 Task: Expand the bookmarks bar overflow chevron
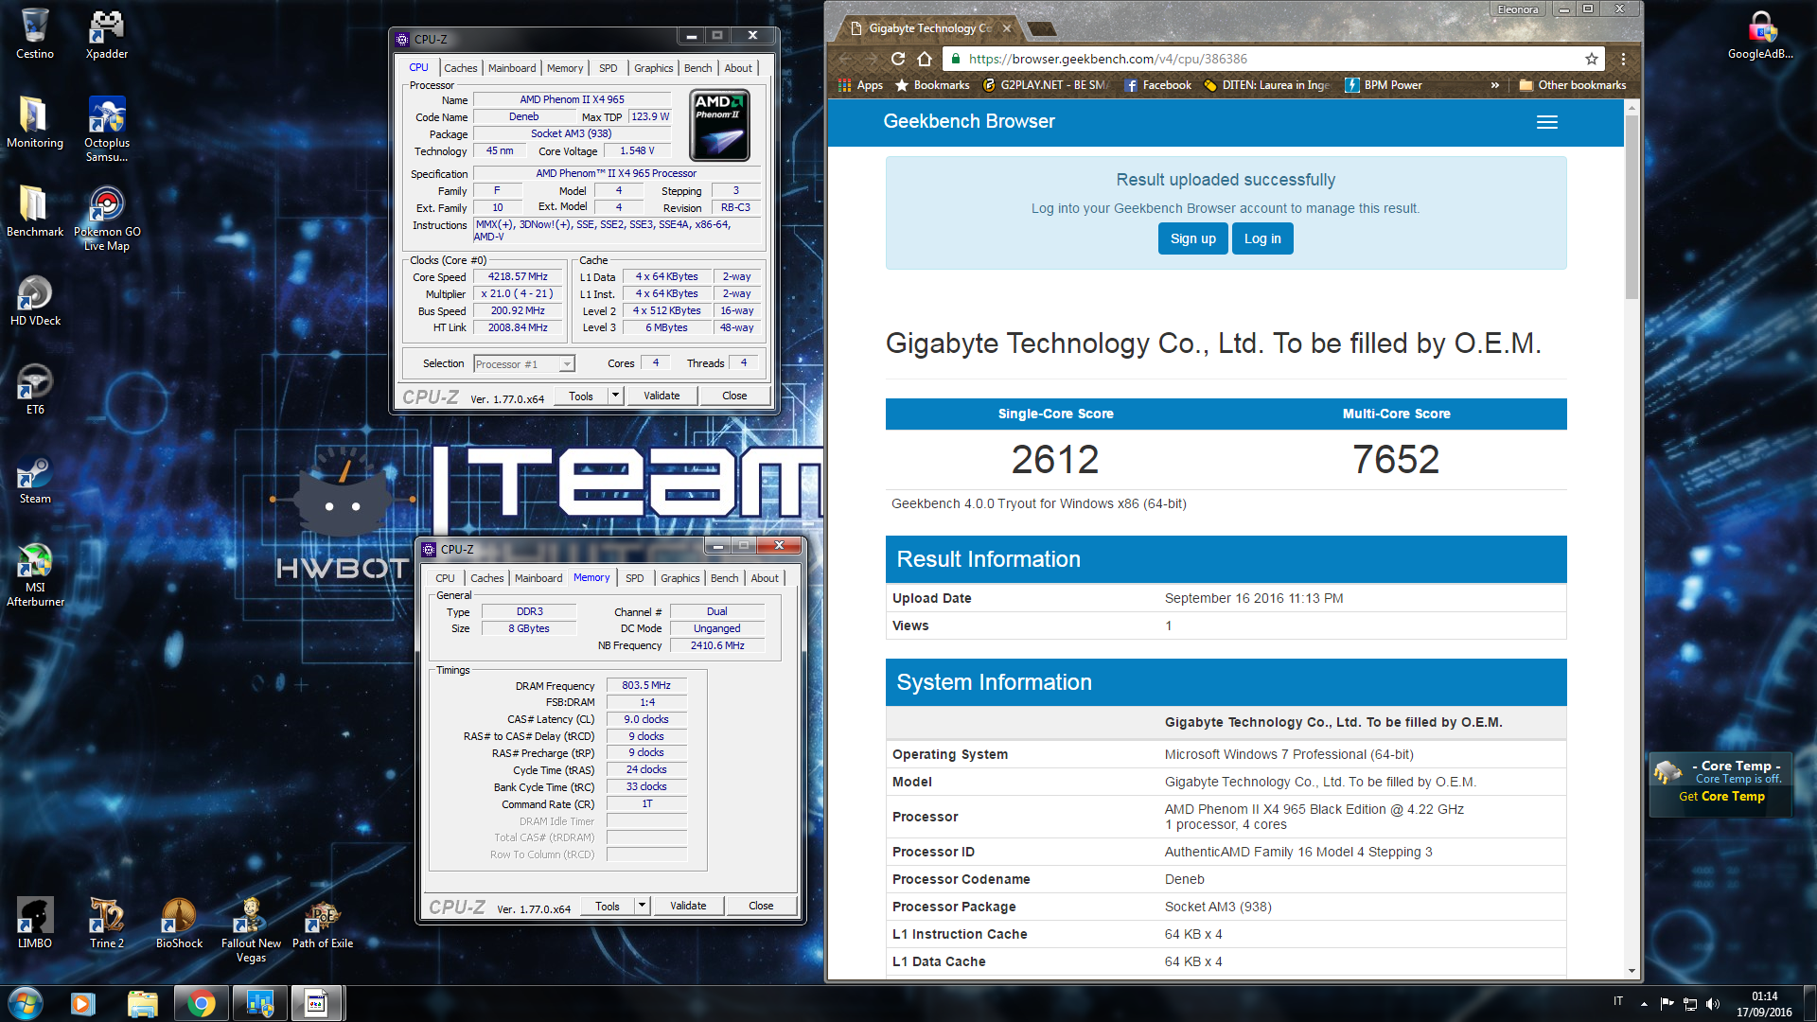pyautogui.click(x=1495, y=85)
